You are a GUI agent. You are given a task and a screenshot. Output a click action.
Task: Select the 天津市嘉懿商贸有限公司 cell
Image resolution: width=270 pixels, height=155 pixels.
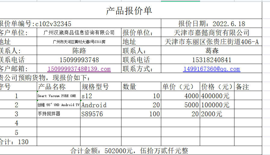[212, 33]
